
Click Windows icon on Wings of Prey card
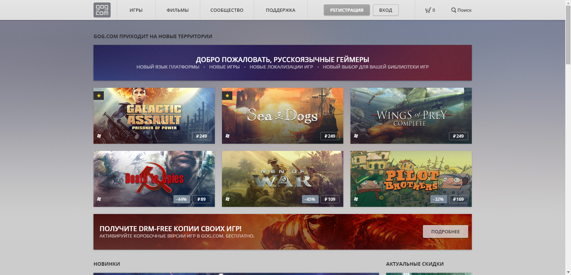click(x=356, y=136)
